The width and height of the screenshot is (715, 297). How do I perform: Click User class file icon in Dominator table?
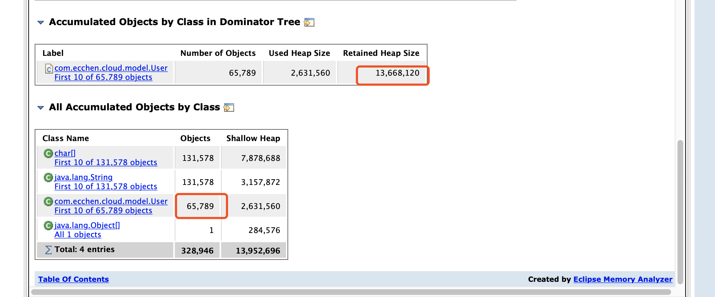click(49, 68)
